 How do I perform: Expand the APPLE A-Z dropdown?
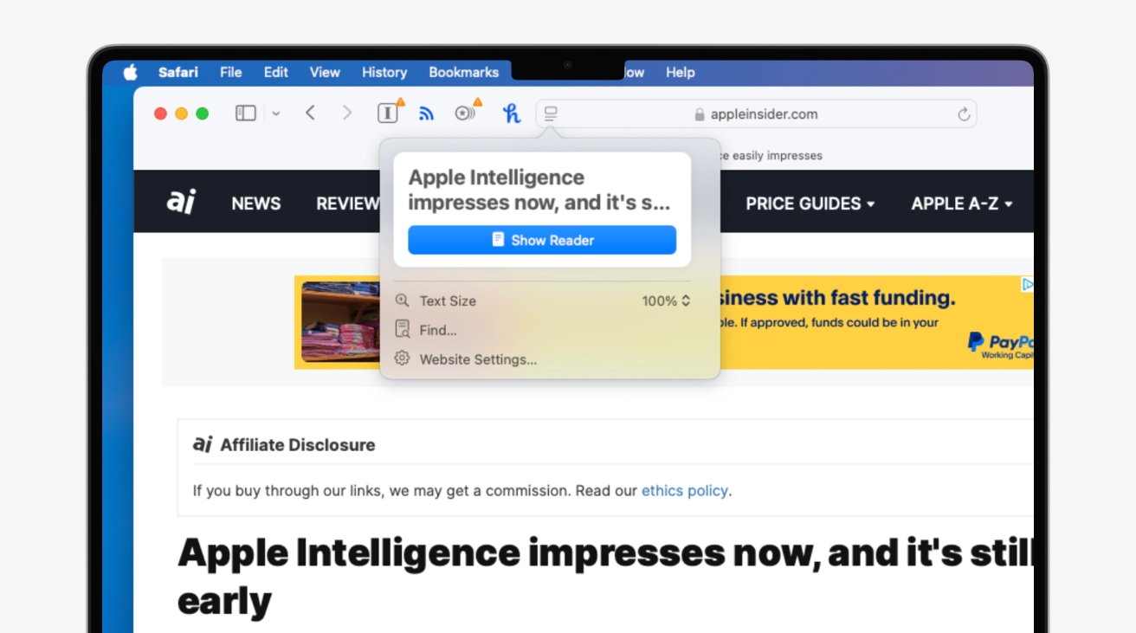pyautogui.click(x=961, y=203)
